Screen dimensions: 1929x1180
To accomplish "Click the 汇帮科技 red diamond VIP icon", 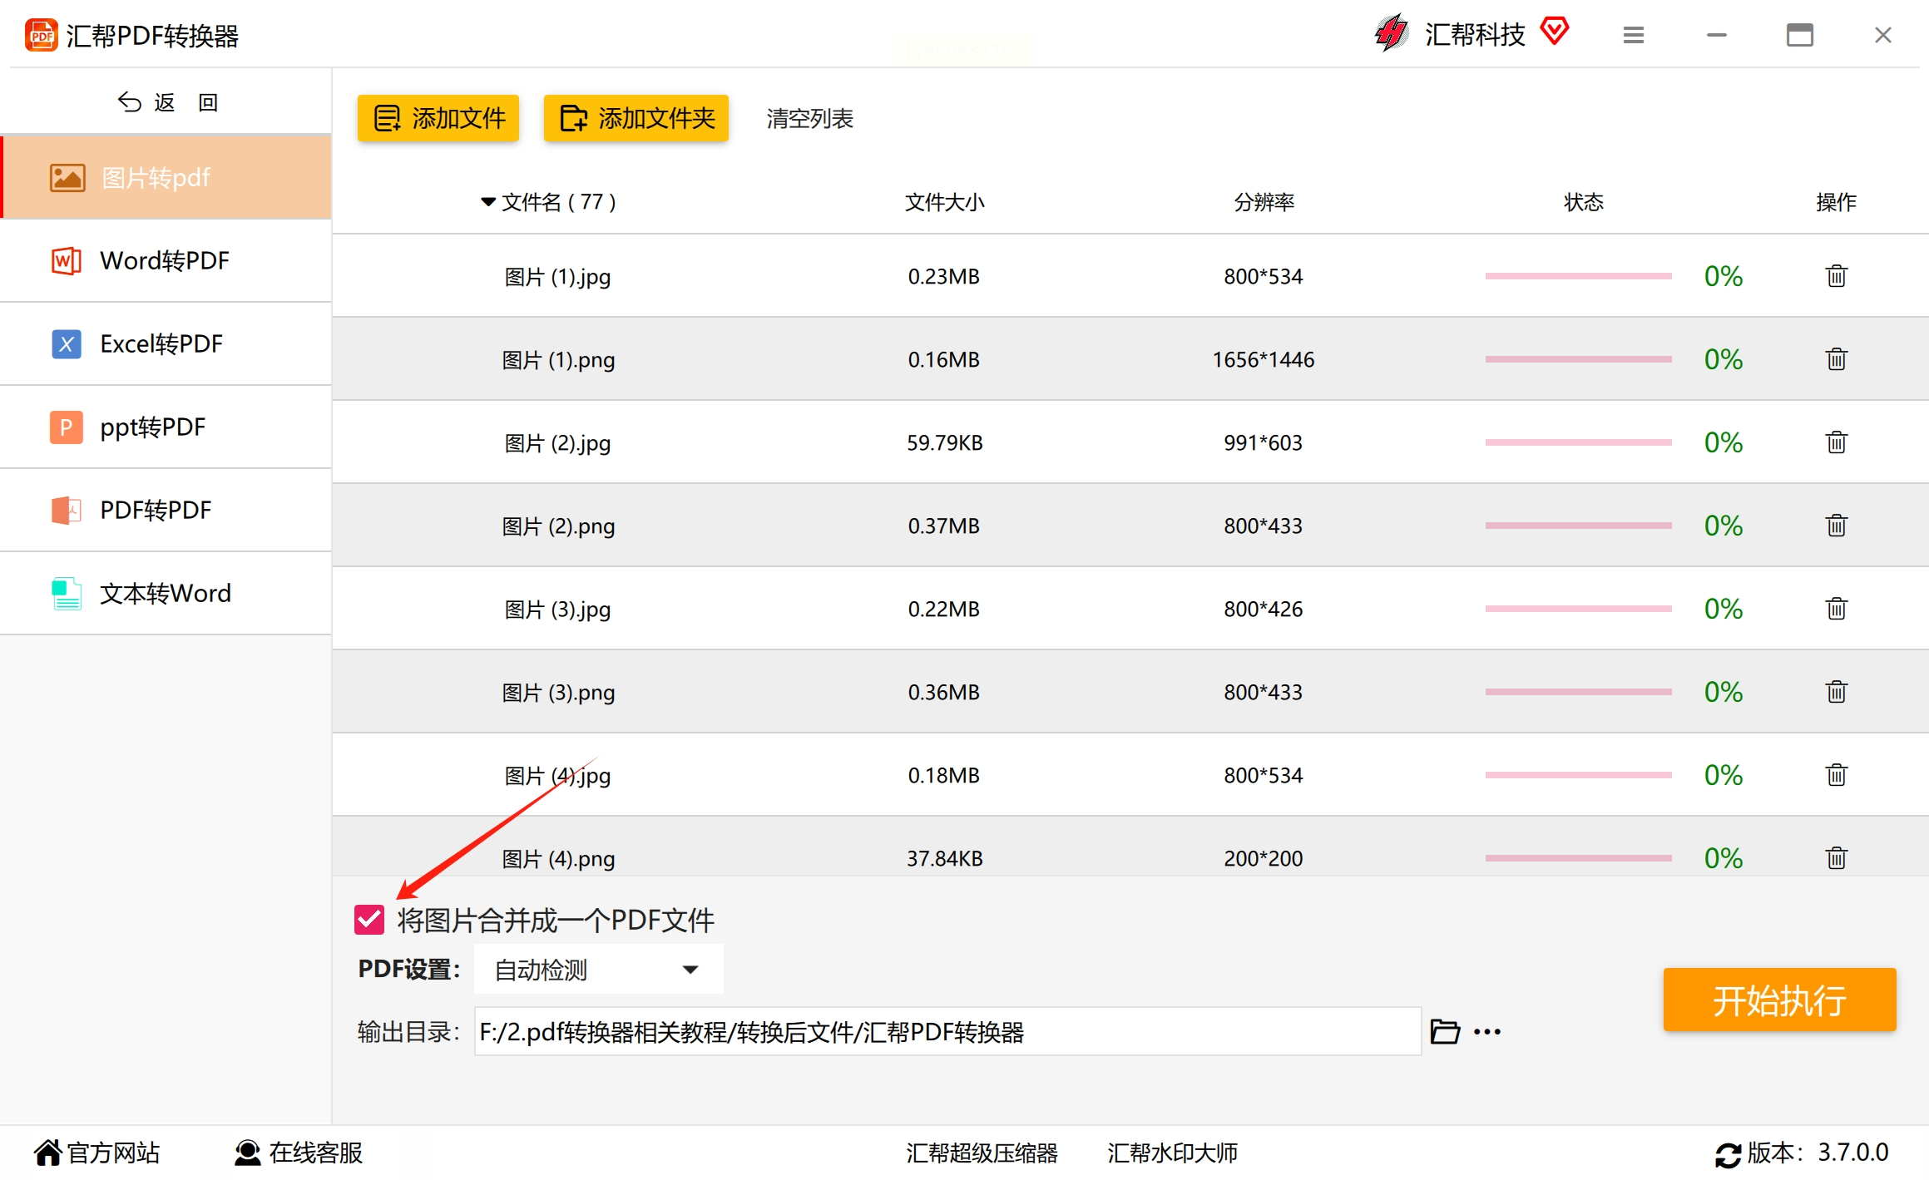I will click(1554, 32).
